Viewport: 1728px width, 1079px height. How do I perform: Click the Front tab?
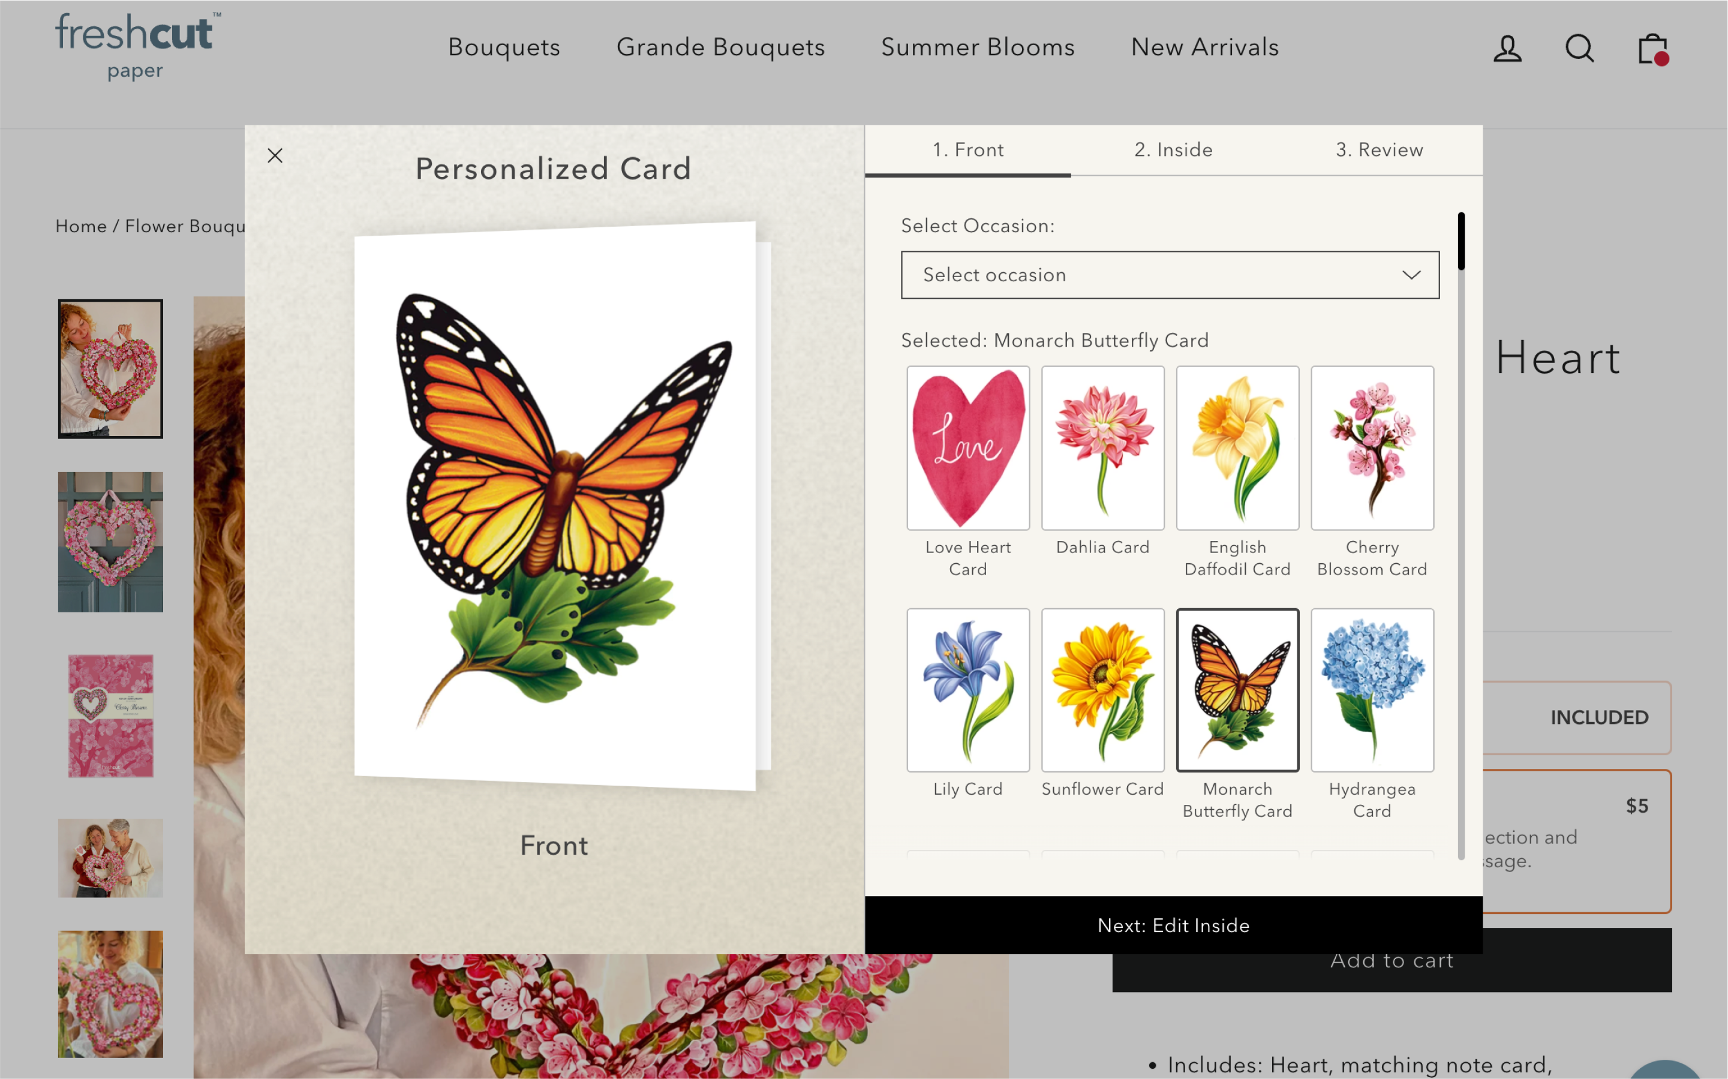[x=969, y=149]
